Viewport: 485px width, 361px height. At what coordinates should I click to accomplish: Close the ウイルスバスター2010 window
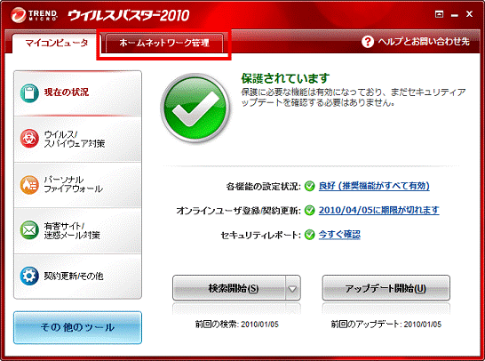[x=470, y=14]
